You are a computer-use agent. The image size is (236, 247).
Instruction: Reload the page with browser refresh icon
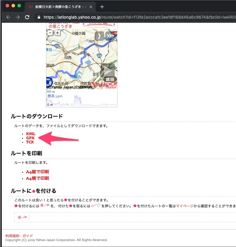27,17
